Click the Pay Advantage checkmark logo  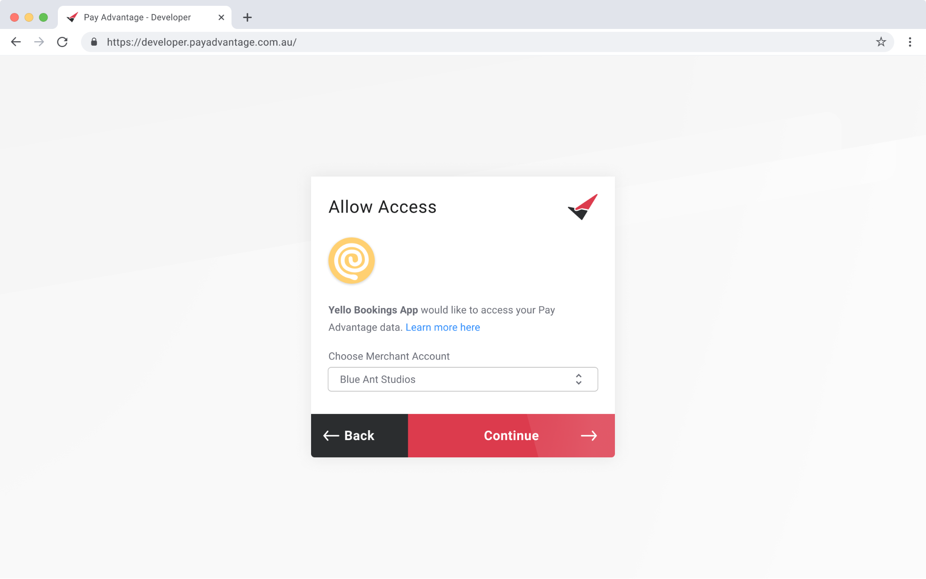(583, 207)
